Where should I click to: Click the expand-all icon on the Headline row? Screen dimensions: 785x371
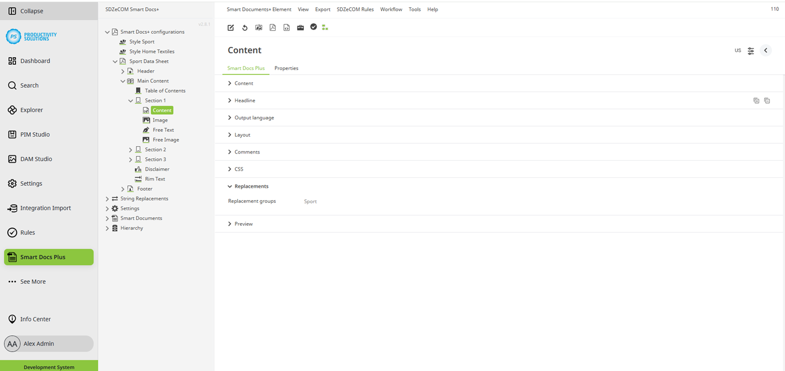tap(756, 100)
